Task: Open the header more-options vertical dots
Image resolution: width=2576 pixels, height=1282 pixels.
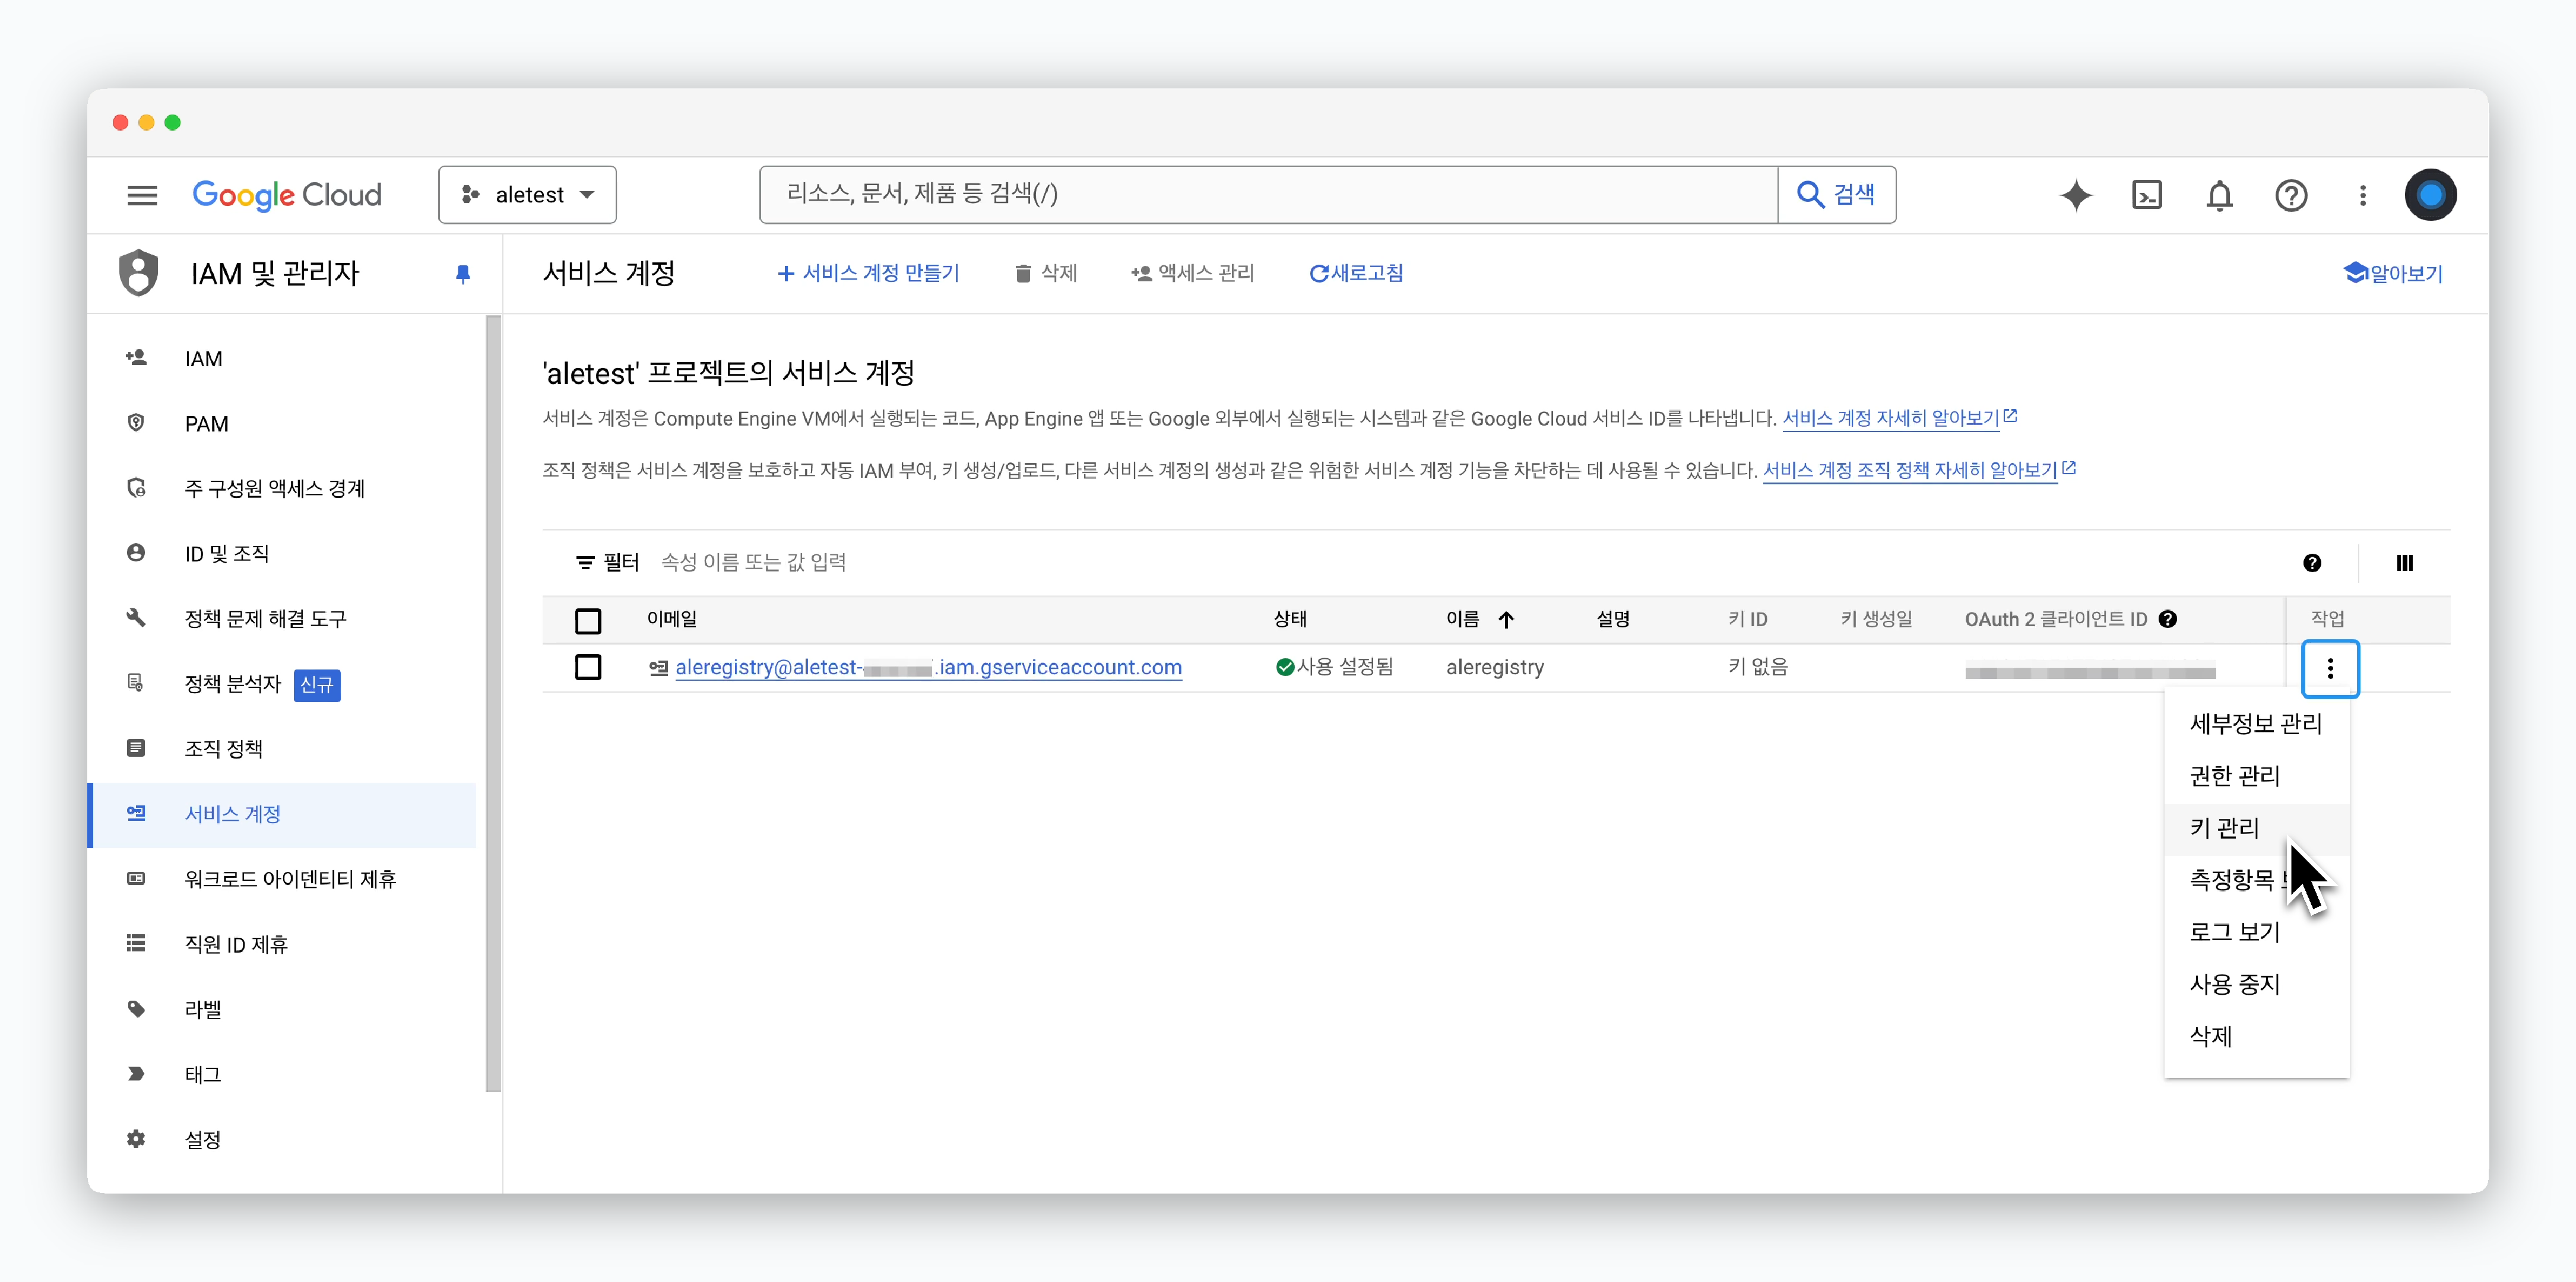Action: tap(2363, 195)
